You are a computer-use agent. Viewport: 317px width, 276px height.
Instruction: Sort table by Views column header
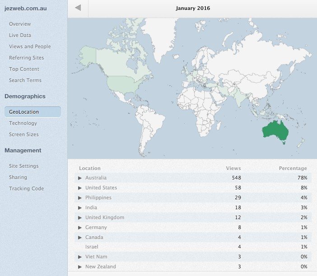tap(233, 168)
